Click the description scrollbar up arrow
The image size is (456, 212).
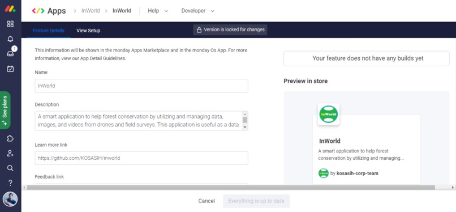tap(245, 114)
